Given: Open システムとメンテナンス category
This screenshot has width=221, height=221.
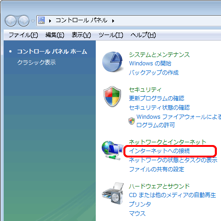Looking at the screenshot, I should tap(159, 55).
